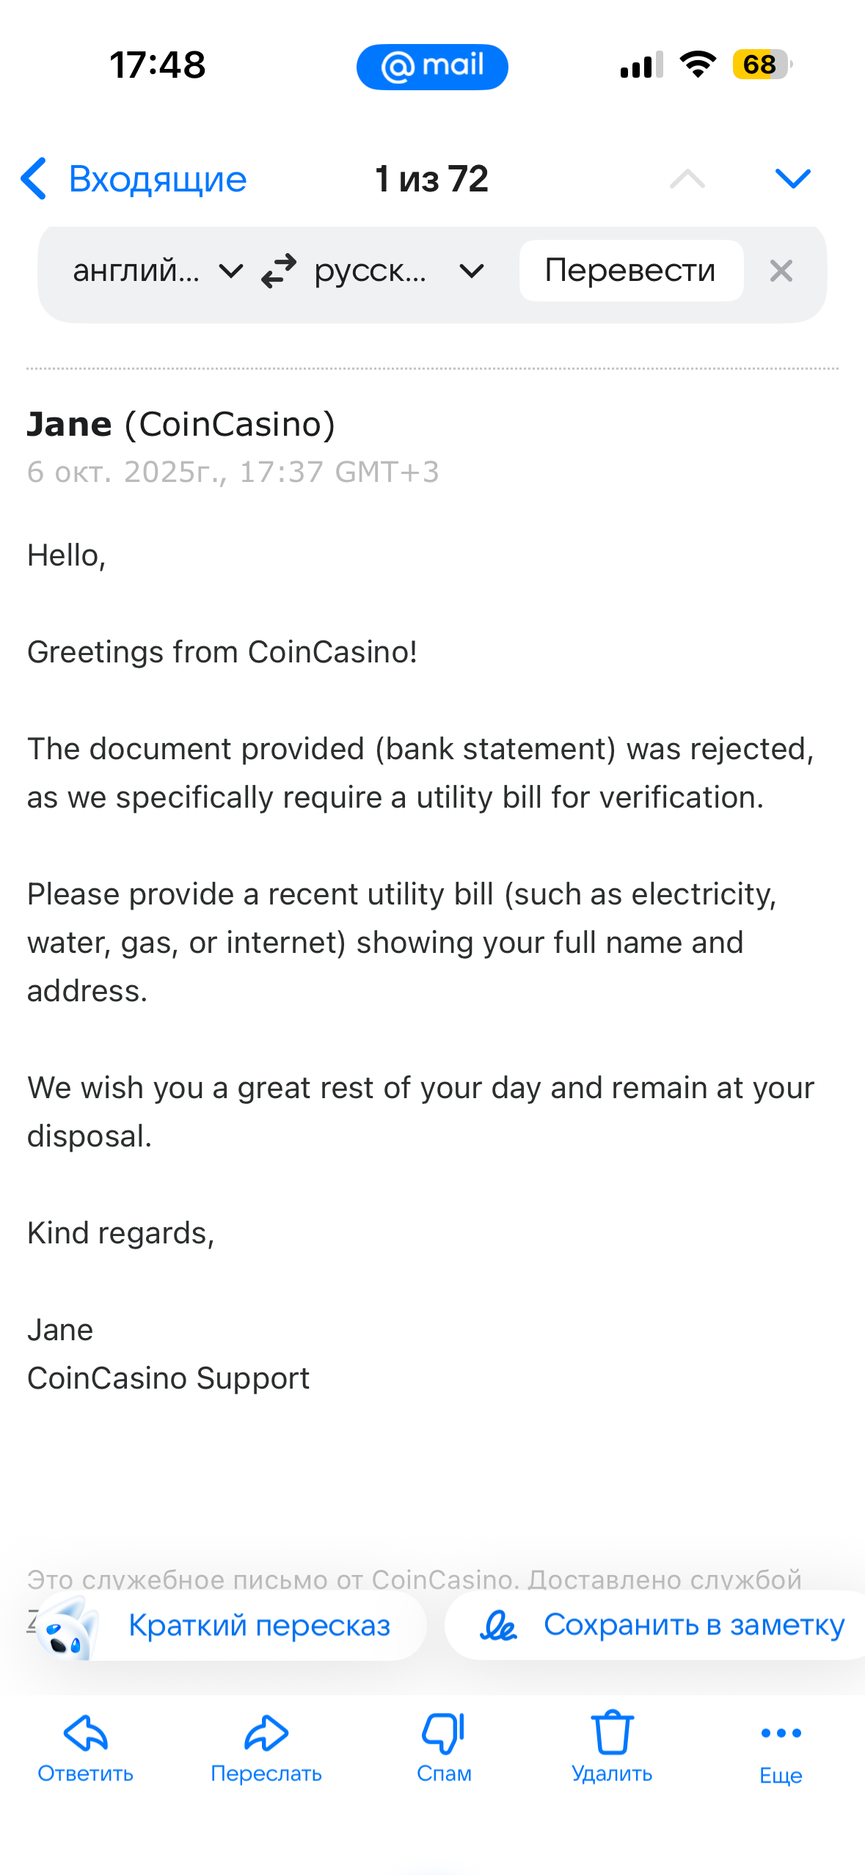
Task: Tap the back arrow to Входящие
Action: click(x=34, y=179)
